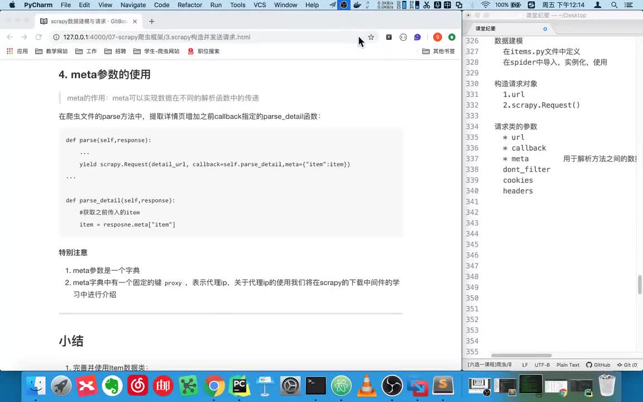View site information icon in address bar
This screenshot has height=402, width=643.
coord(56,37)
